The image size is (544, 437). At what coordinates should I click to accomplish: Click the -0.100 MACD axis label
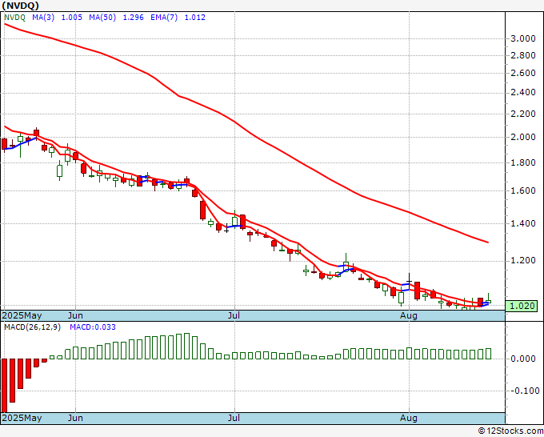coord(524,391)
